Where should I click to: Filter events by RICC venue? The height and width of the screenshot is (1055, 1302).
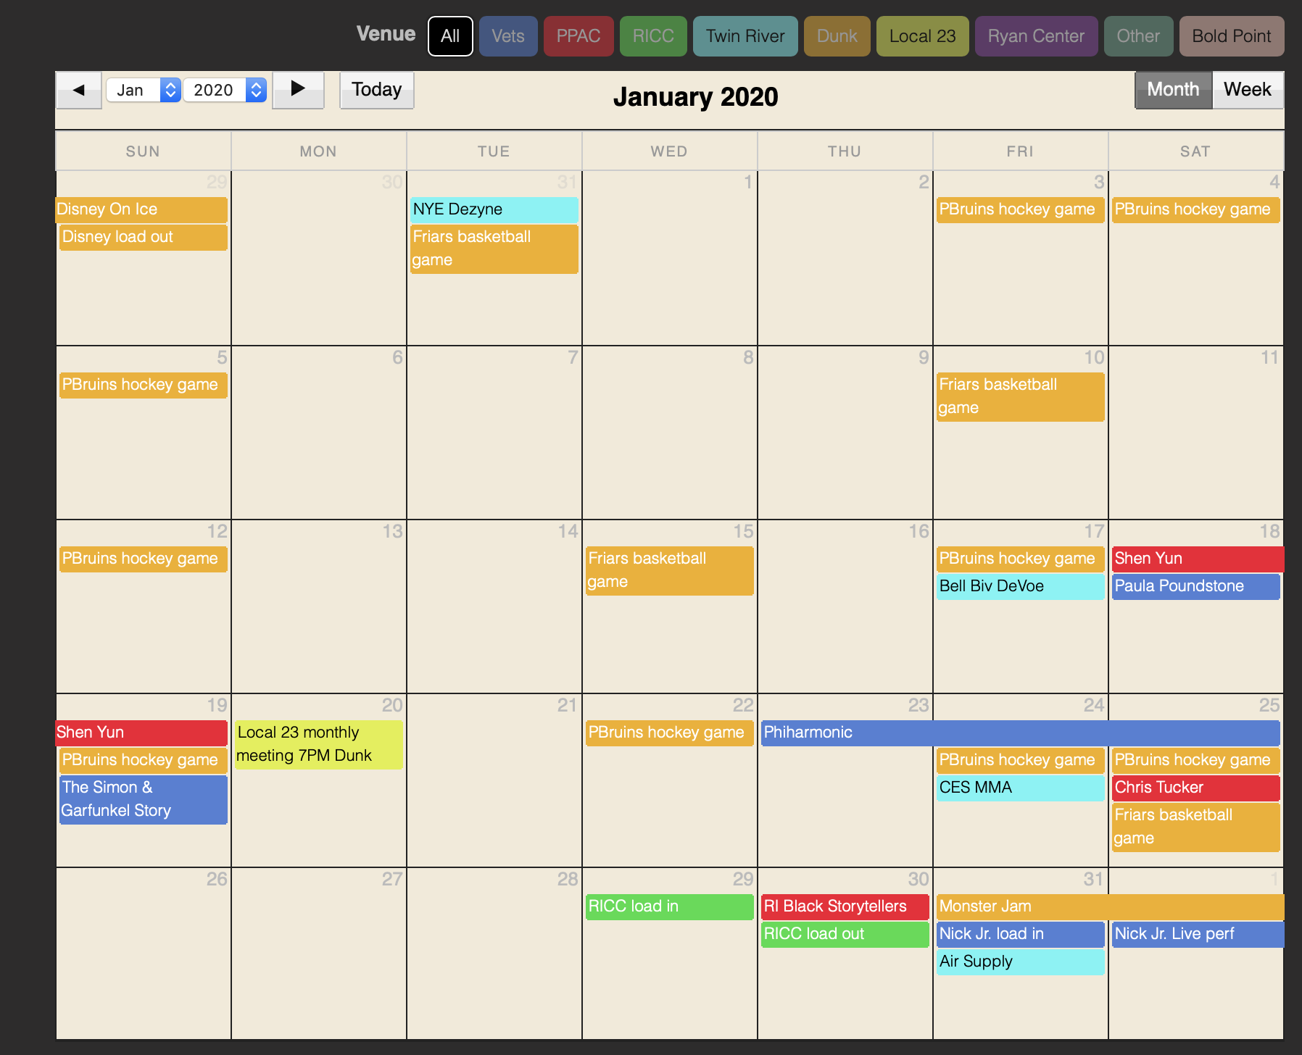[652, 36]
